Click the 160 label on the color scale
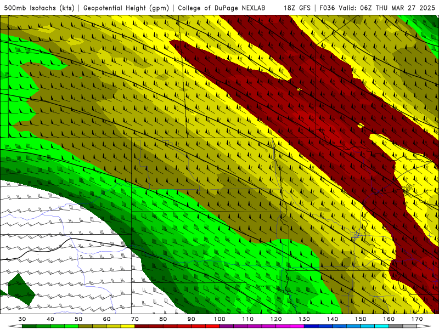 pyautogui.click(x=389, y=319)
